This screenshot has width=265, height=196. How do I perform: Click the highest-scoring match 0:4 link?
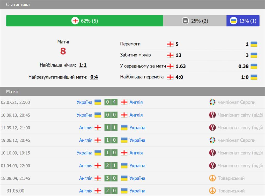click(94, 77)
